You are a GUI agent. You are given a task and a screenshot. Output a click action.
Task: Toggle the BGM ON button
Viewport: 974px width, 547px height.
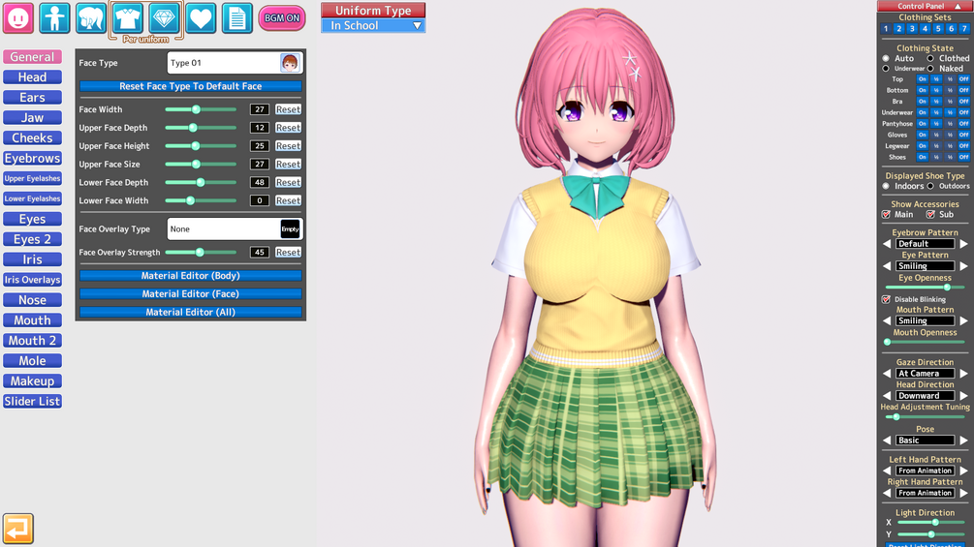(x=282, y=18)
